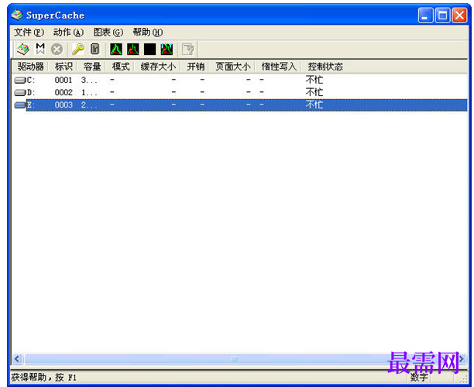Sort by the 容量 column header
The width and height of the screenshot is (474, 387).
coord(92,67)
